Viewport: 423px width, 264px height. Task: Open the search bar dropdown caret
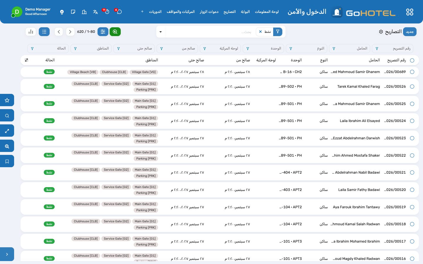click(x=161, y=32)
